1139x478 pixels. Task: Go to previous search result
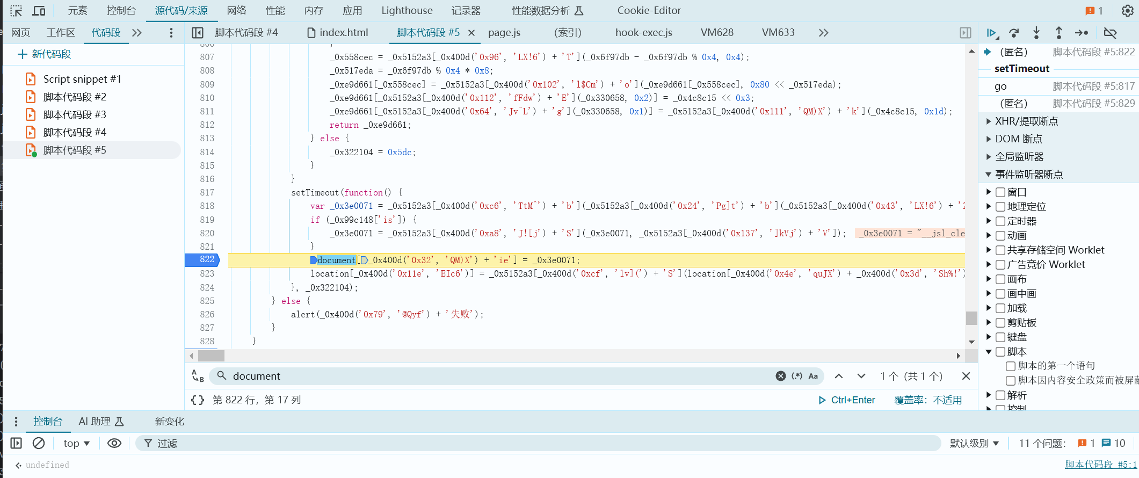coord(839,376)
